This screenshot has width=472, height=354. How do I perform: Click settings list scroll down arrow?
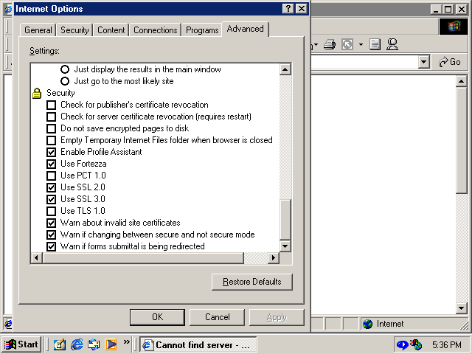point(285,246)
